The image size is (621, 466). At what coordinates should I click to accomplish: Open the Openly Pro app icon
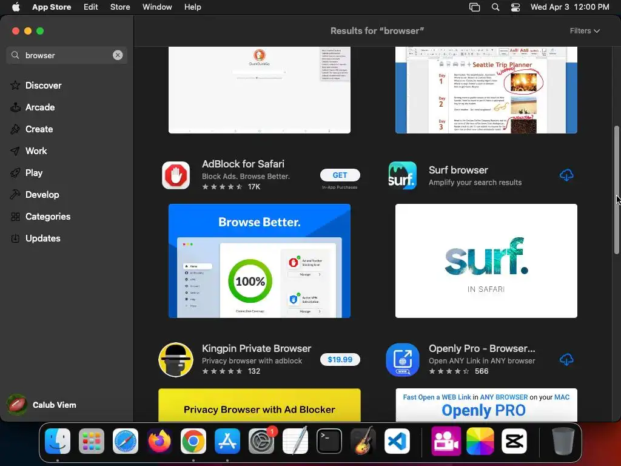click(403, 359)
